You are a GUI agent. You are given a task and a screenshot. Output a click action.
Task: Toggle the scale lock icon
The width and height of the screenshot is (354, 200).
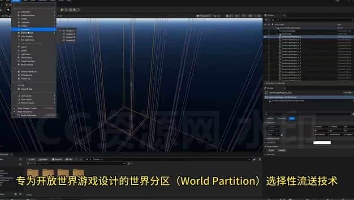pyautogui.click(x=282, y=135)
